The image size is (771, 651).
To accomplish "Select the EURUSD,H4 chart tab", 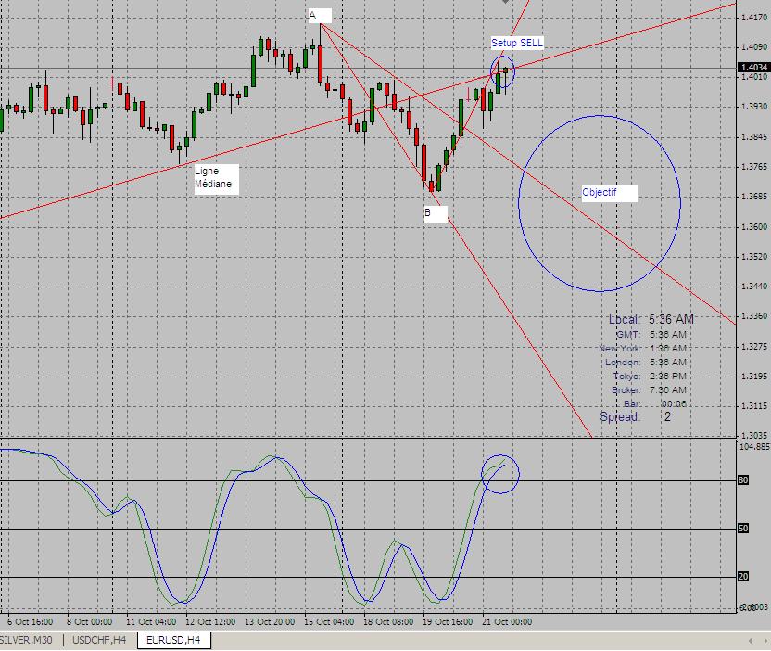I will pyautogui.click(x=173, y=640).
